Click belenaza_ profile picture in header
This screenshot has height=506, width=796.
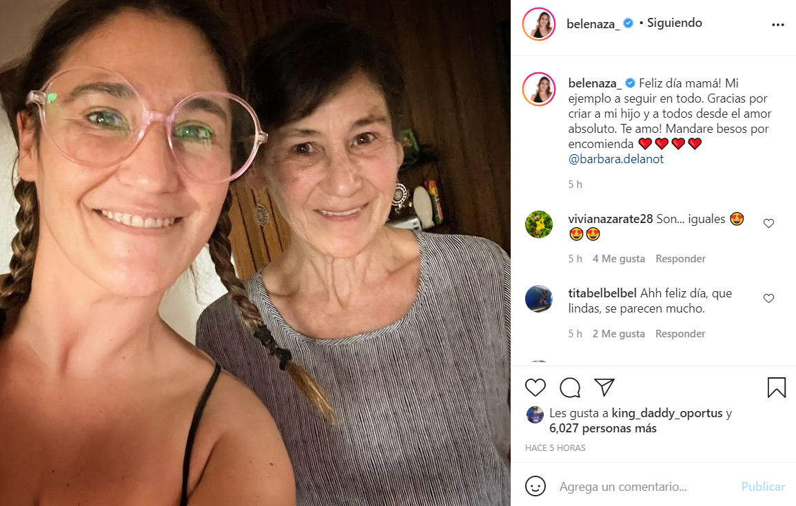point(539,24)
